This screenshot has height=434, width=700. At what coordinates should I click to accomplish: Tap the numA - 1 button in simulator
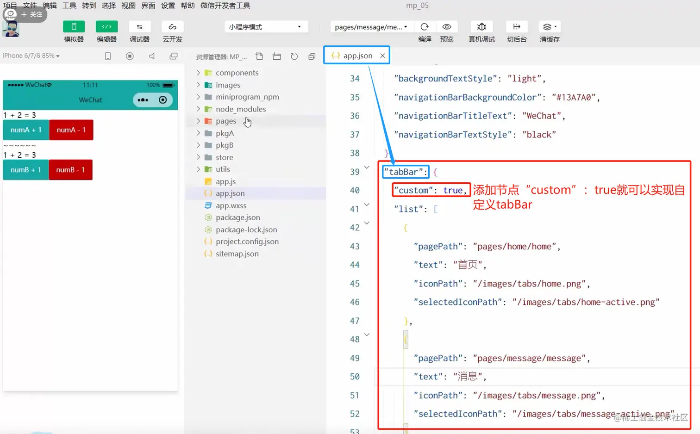[71, 130]
